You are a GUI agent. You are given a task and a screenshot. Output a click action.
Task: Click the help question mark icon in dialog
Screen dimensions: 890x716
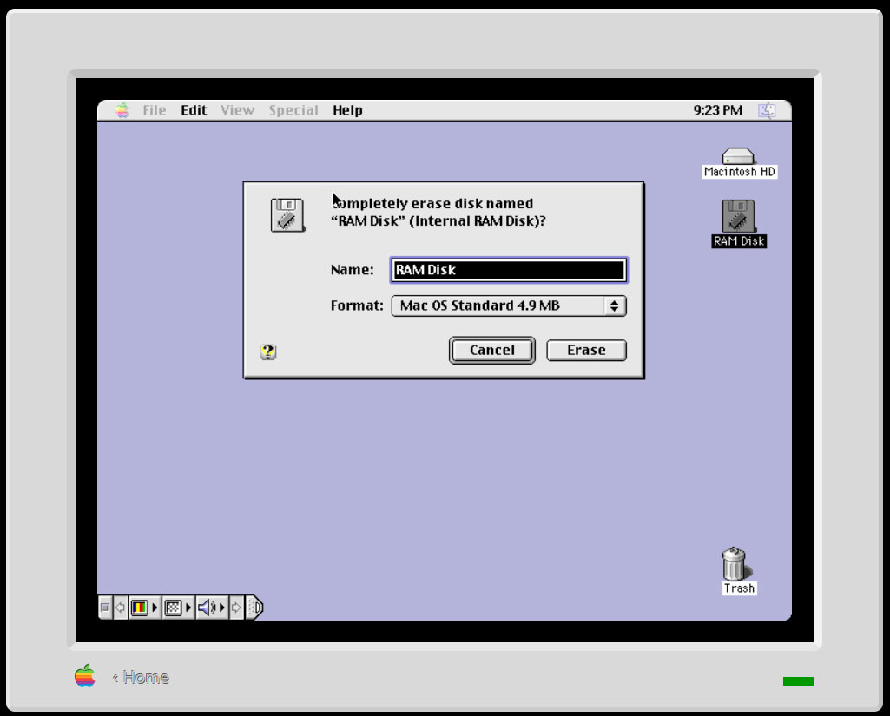tap(268, 351)
